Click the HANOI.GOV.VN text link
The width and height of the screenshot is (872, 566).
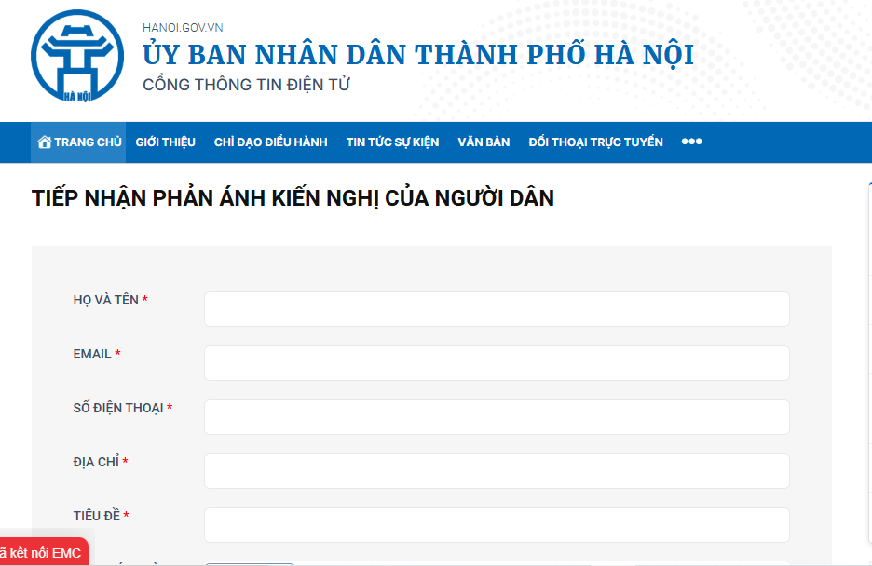click(183, 28)
